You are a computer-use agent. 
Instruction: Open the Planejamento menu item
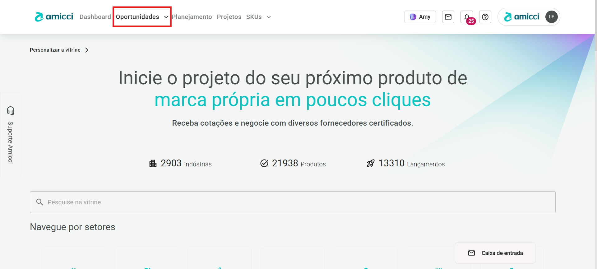tap(192, 17)
